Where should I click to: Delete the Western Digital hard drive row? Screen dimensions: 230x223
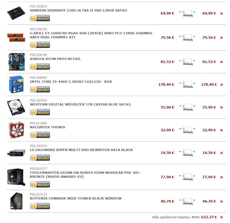(x=221, y=107)
